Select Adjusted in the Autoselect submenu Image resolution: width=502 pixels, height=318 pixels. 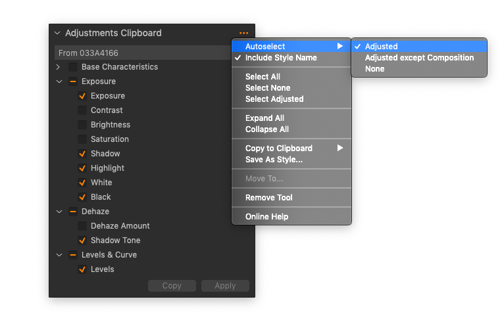419,47
